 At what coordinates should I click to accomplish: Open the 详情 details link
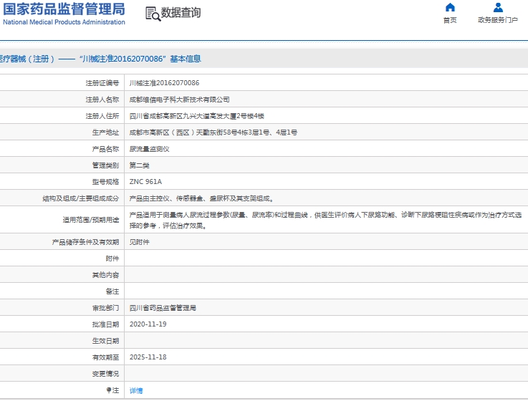click(136, 390)
